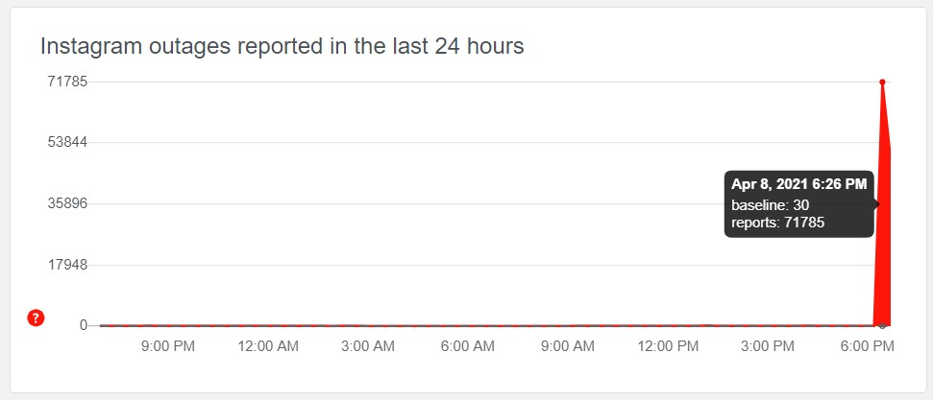Click the small baseline dot under the spike
This screenshot has width=933, height=400.
point(882,326)
